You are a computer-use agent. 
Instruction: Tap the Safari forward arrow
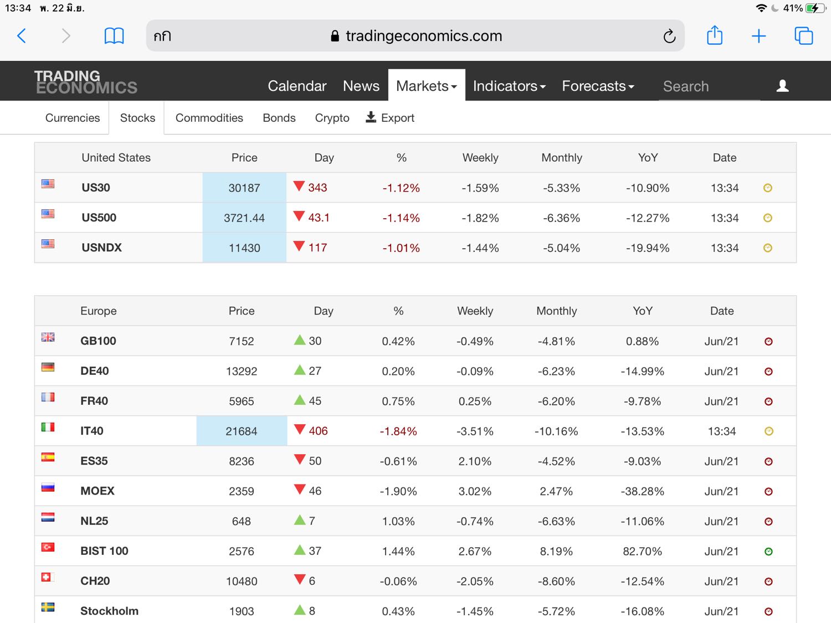66,36
